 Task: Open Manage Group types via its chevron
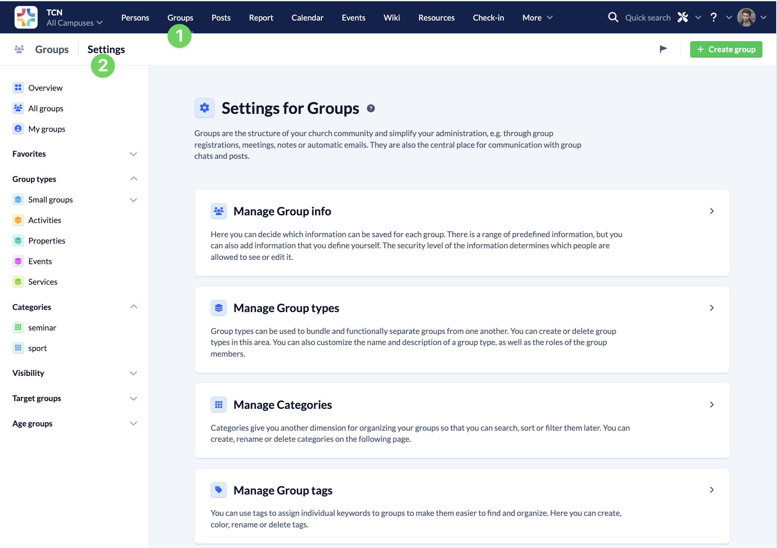(x=712, y=307)
